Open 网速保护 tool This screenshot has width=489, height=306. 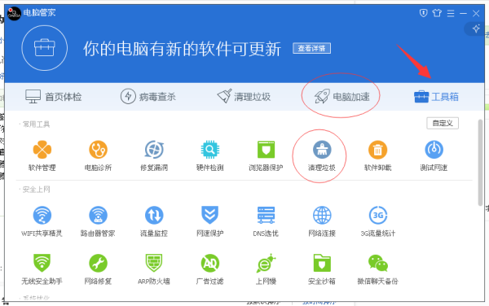click(210, 221)
